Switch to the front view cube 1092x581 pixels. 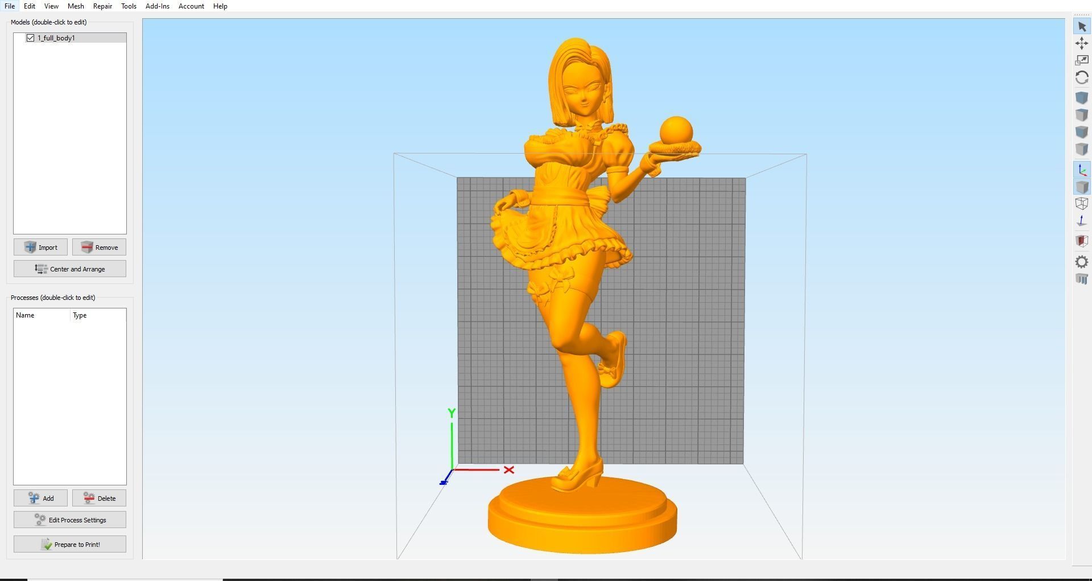click(x=1082, y=132)
